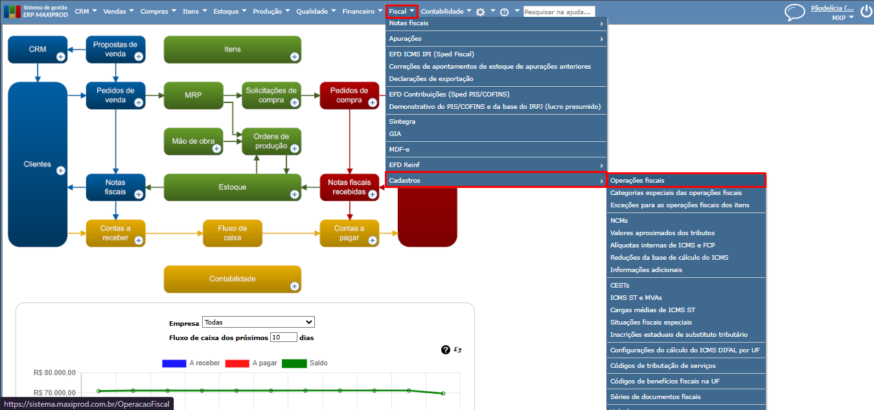Click the plus icon on Notas fiscais recebidas
The width and height of the screenshot is (874, 410).
(x=372, y=194)
